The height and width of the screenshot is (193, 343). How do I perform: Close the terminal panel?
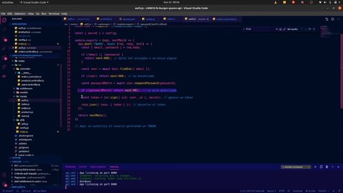(338, 167)
